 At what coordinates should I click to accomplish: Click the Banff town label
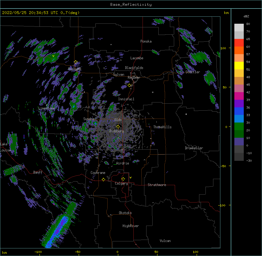[x=38, y=172]
